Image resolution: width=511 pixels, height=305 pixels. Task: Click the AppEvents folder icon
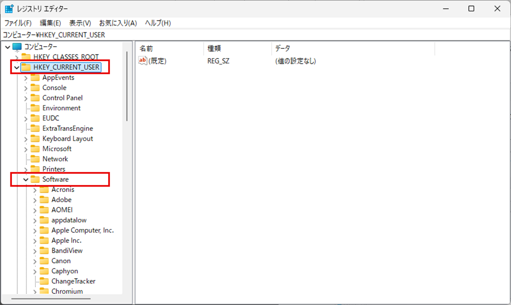[35, 77]
